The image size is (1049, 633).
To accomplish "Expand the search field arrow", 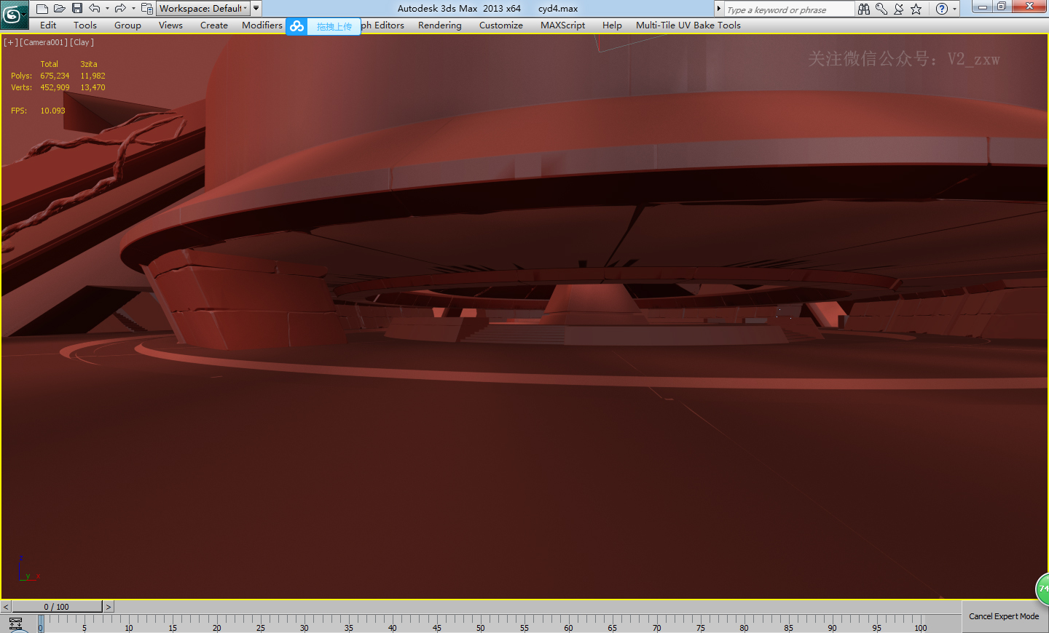I will [719, 9].
